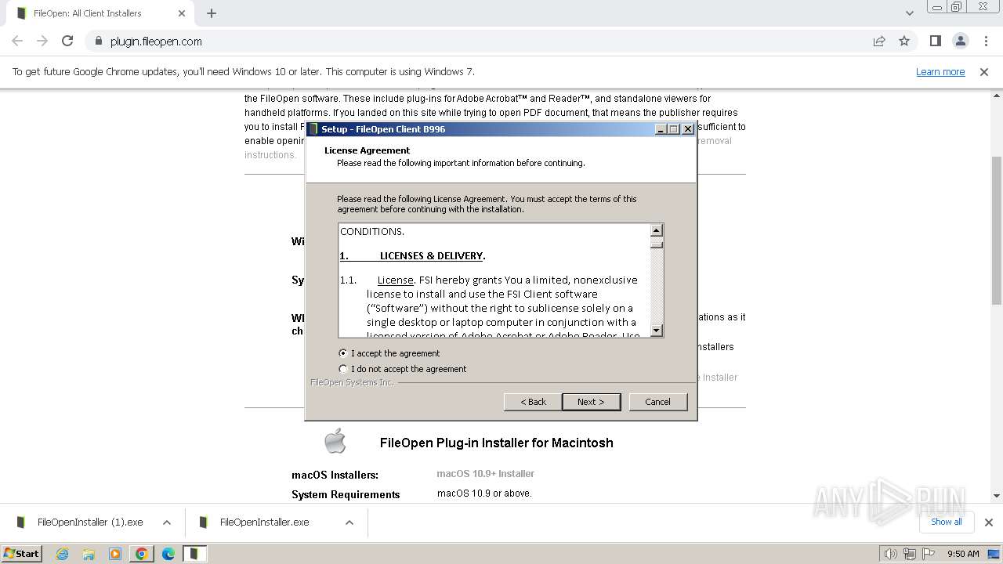Click the 'License Agreement' dialog heading
1003x564 pixels.
coord(367,150)
